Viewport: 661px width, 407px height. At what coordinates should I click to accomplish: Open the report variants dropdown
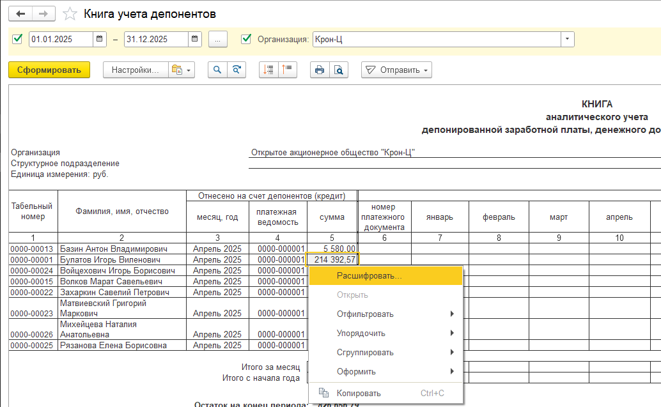[x=180, y=70]
